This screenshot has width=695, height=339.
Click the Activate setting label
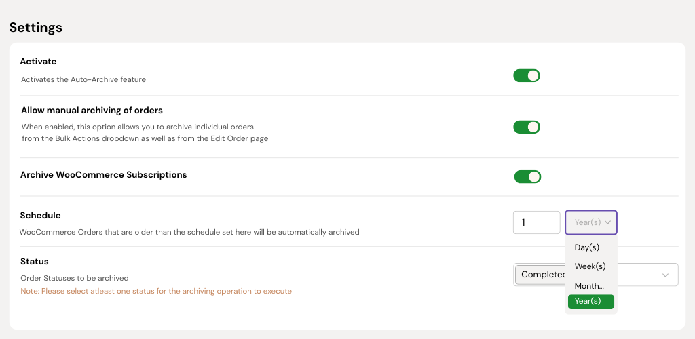click(x=38, y=62)
